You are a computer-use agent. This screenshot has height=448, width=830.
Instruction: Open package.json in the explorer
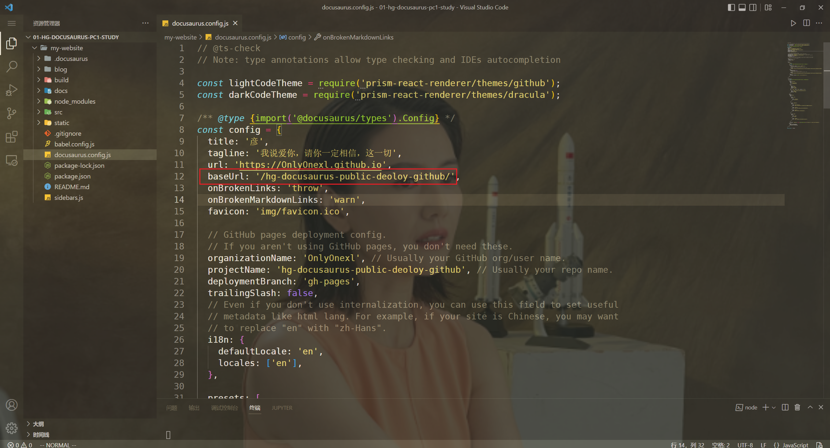coord(72,176)
